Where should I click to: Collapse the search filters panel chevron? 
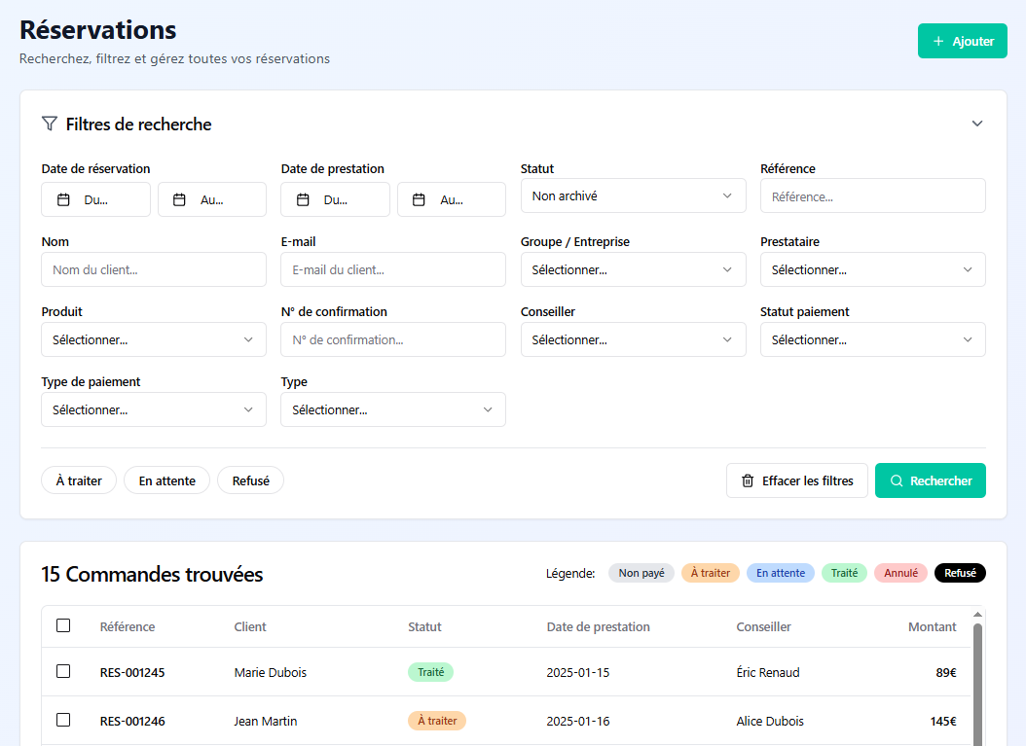point(977,124)
